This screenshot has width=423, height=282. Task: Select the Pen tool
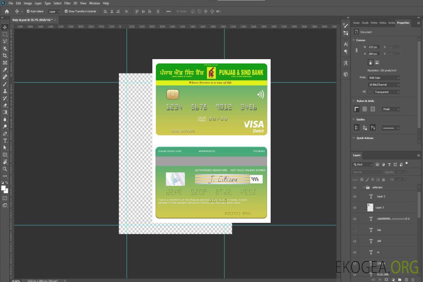click(x=5, y=134)
